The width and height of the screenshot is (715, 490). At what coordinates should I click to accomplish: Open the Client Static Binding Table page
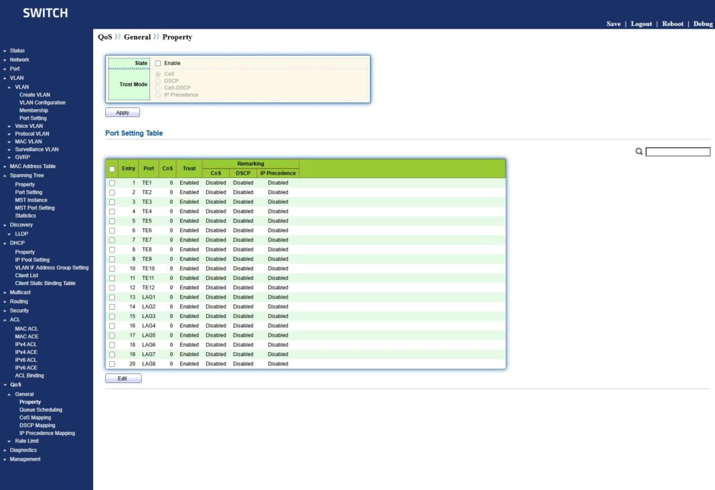pyautogui.click(x=45, y=283)
